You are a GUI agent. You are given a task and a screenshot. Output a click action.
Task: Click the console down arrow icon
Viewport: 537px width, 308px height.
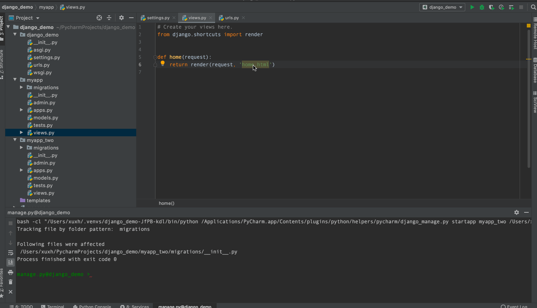click(11, 243)
